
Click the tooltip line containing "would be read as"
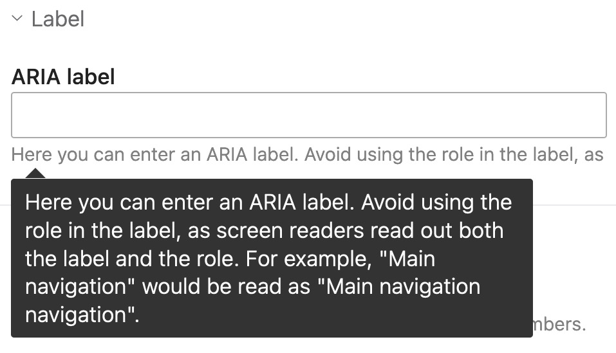coord(253,287)
